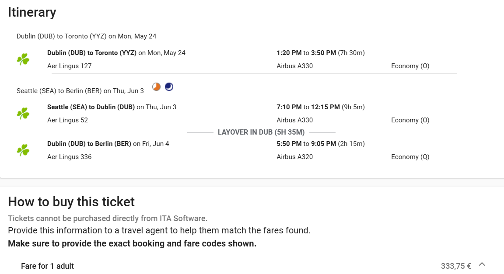Click 'Economy (O)' on the Aer Lingus 127 row
This screenshot has height=274, width=504.
(x=410, y=66)
